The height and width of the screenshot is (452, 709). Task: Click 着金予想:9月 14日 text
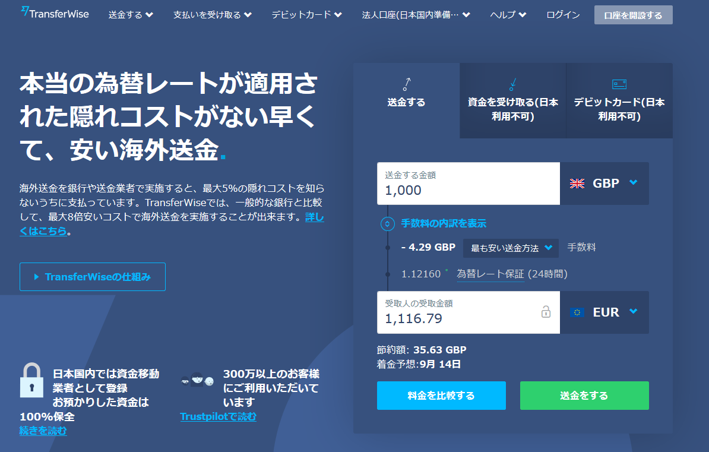(x=419, y=364)
